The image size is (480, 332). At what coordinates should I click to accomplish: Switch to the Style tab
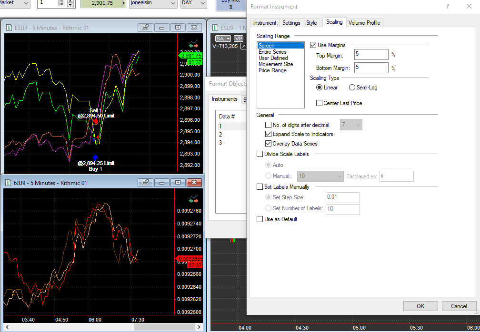coord(311,23)
